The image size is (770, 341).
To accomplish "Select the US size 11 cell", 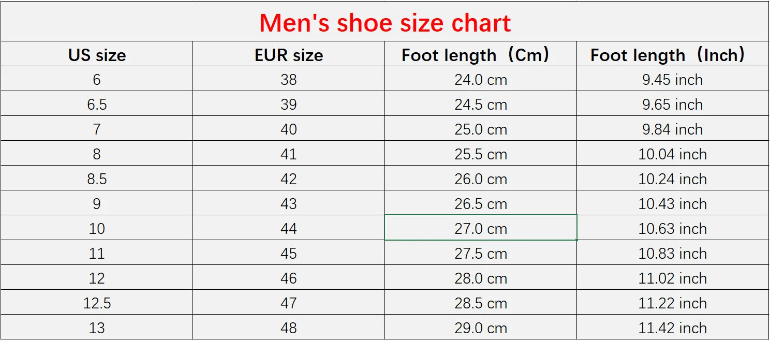I will (97, 254).
